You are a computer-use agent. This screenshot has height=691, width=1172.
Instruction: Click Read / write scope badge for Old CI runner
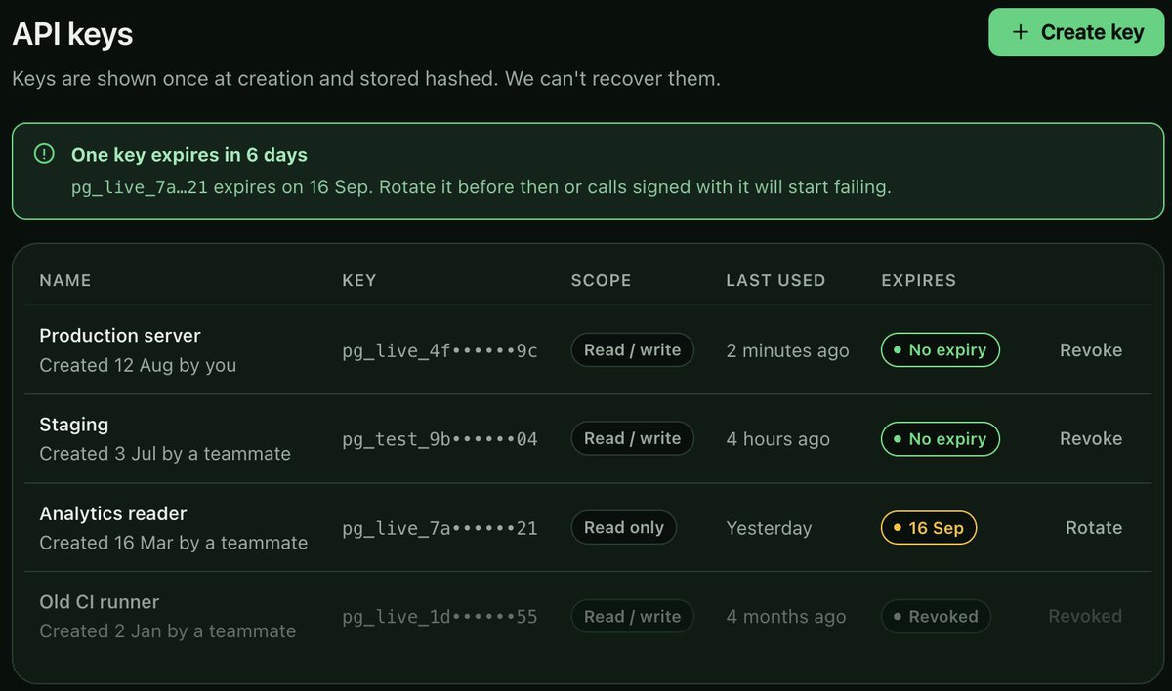pos(633,617)
